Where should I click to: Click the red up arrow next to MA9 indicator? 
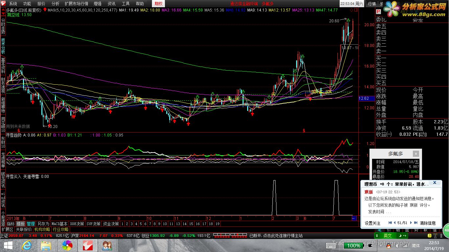pyautogui.click(x=45, y=10)
